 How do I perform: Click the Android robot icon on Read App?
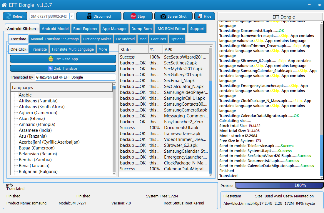point(51,59)
